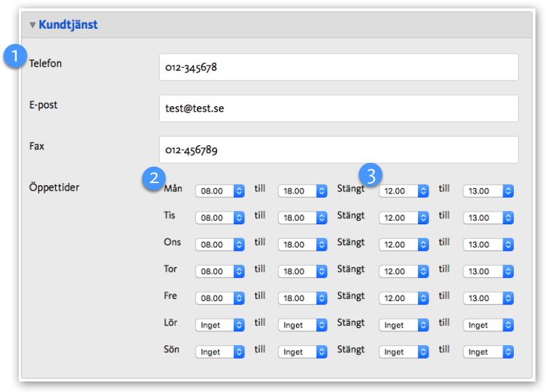Click the blue number 3 marker
This screenshot has height=392, width=546.
click(372, 175)
